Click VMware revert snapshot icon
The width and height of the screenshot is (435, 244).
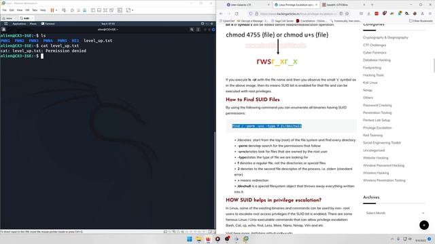(x=78, y=10)
